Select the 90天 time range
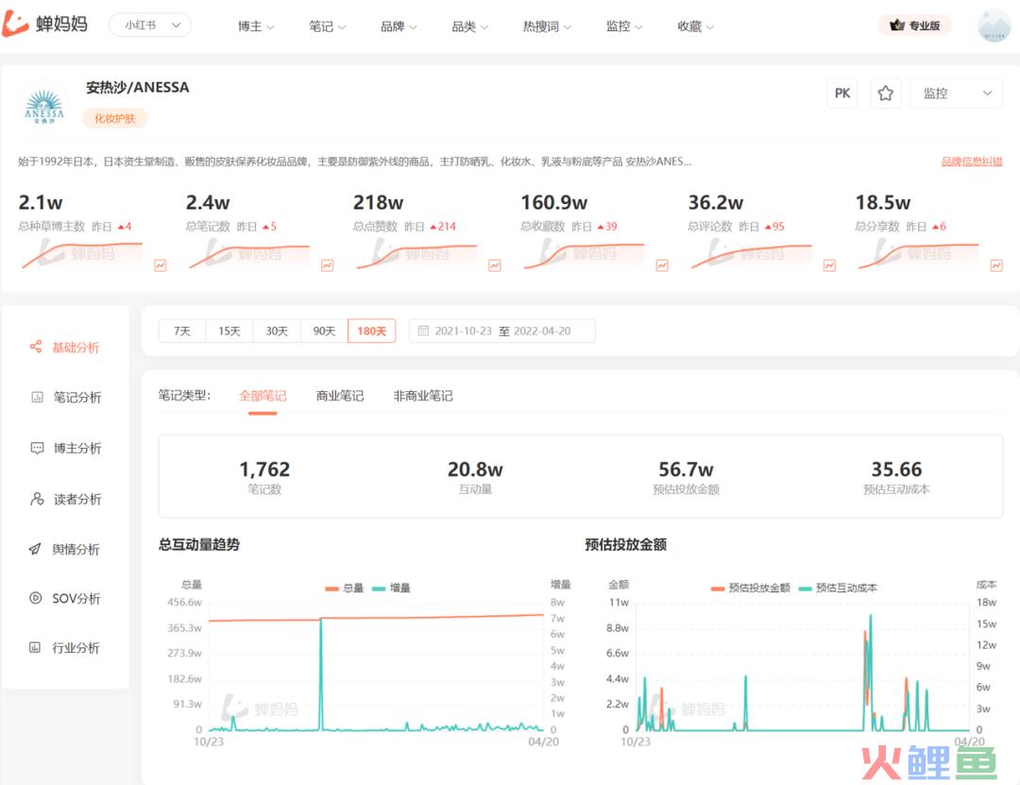 tap(324, 331)
